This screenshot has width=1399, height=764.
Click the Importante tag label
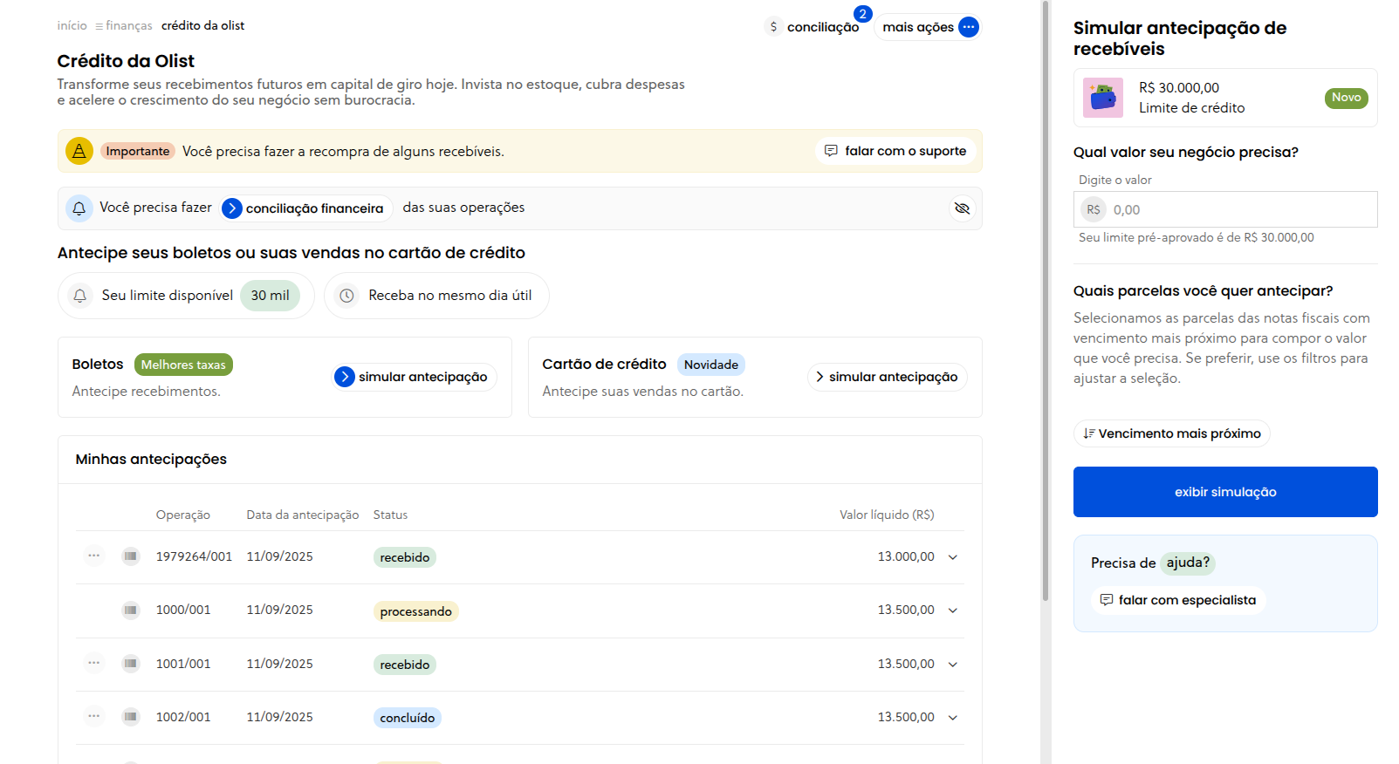tap(138, 151)
